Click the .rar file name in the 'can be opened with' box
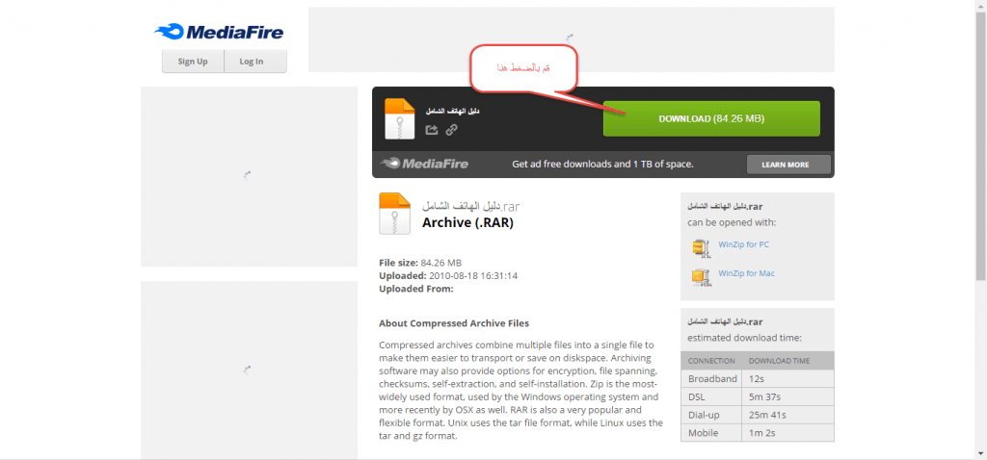The image size is (987, 460). 725,206
